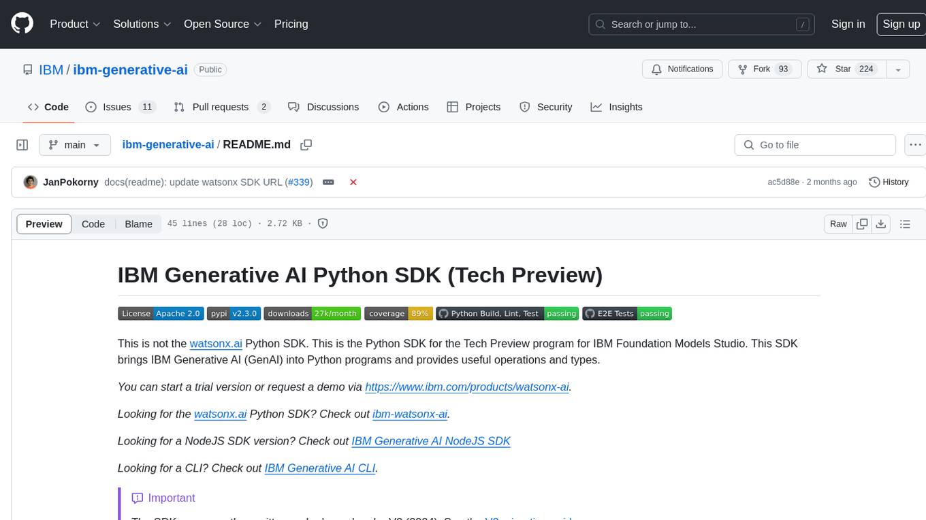926x520 pixels.
Task: Switch to the Code tab
Action: point(48,107)
